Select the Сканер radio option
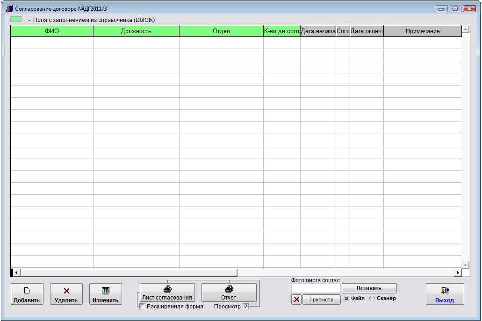The image size is (482, 321). (372, 299)
